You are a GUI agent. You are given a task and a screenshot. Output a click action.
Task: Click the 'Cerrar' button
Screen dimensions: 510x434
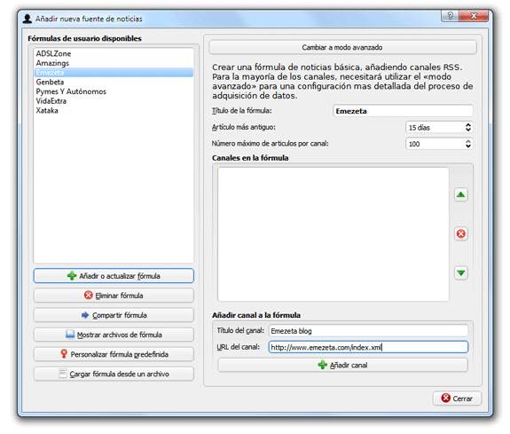(457, 398)
